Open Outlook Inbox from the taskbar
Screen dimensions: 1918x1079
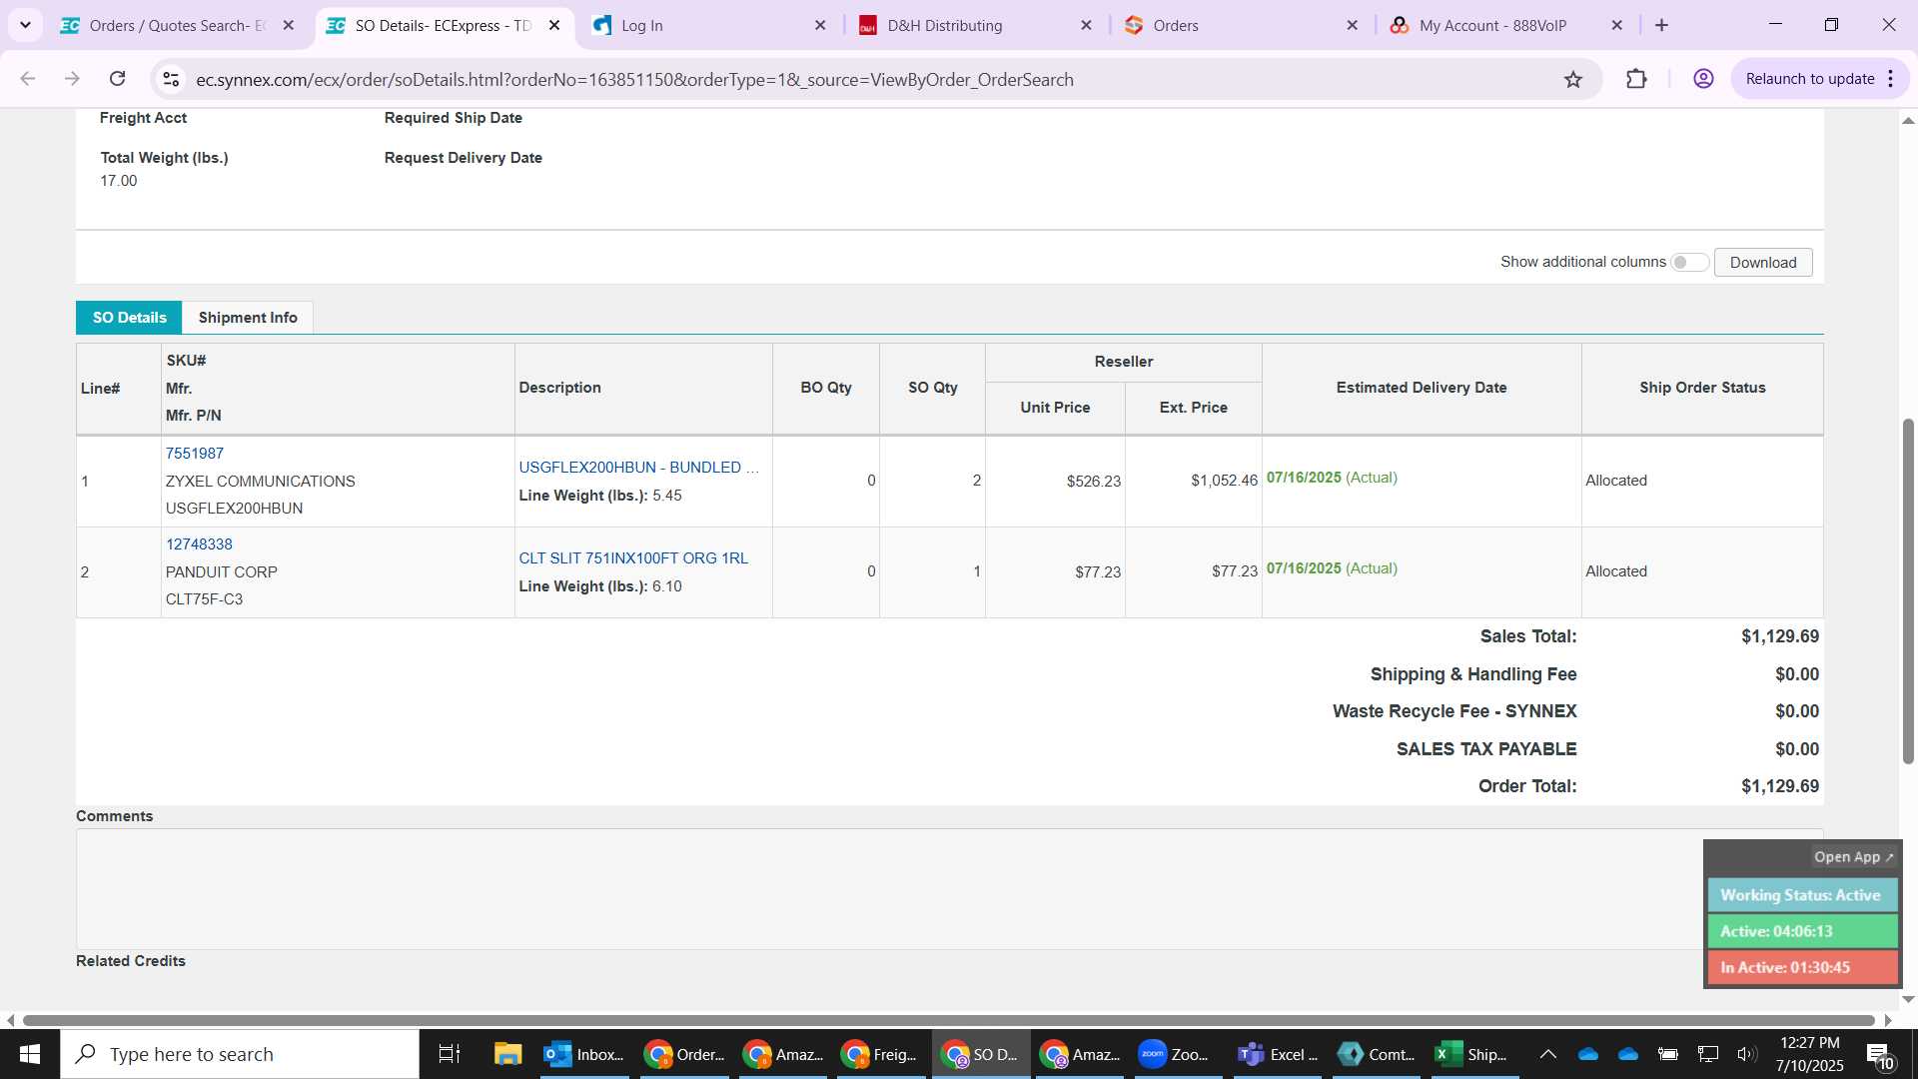coord(584,1054)
